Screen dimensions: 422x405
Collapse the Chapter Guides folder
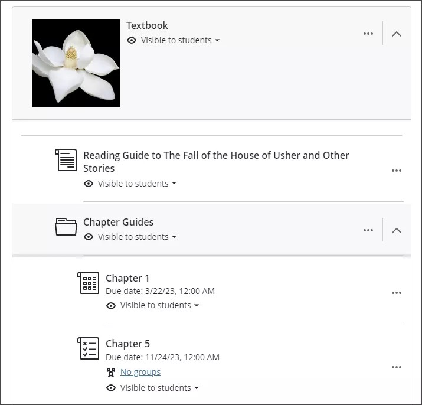(x=397, y=230)
